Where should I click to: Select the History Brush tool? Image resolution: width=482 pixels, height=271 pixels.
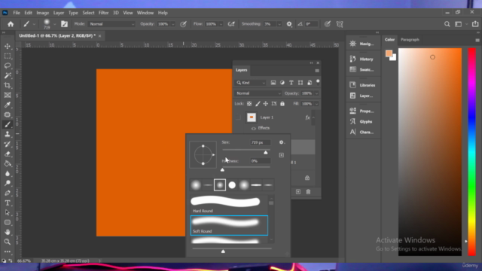pyautogui.click(x=8, y=144)
